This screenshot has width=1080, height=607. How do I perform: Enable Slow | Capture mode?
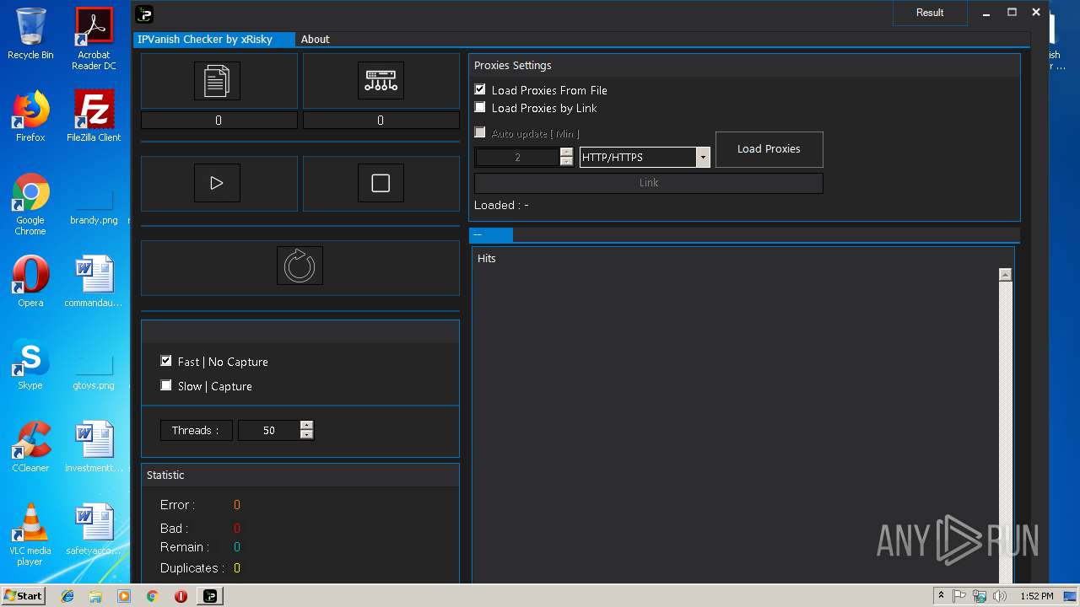[166, 385]
